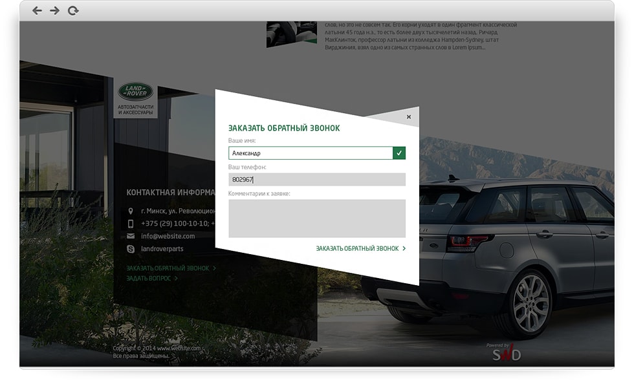Click the article thumbnail image at the top
The width and height of the screenshot is (634, 386).
291,34
